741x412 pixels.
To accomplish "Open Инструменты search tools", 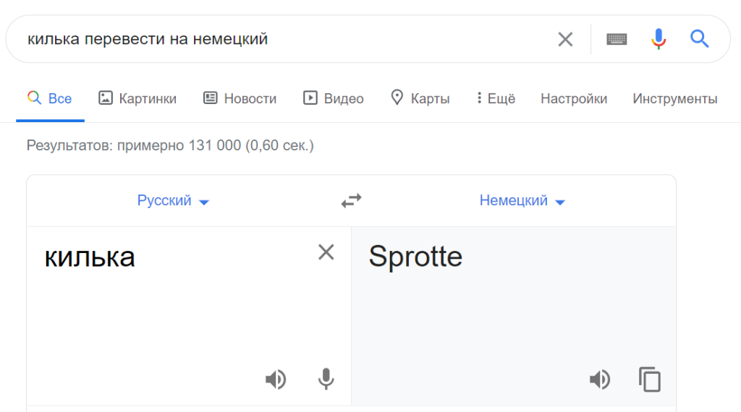I will click(674, 98).
